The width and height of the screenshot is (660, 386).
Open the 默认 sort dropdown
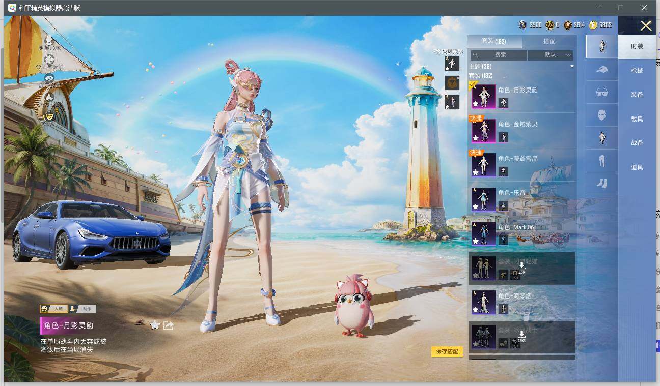coord(551,55)
